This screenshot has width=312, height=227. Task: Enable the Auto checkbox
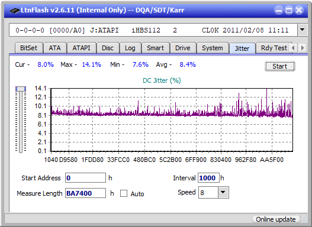click(x=124, y=193)
